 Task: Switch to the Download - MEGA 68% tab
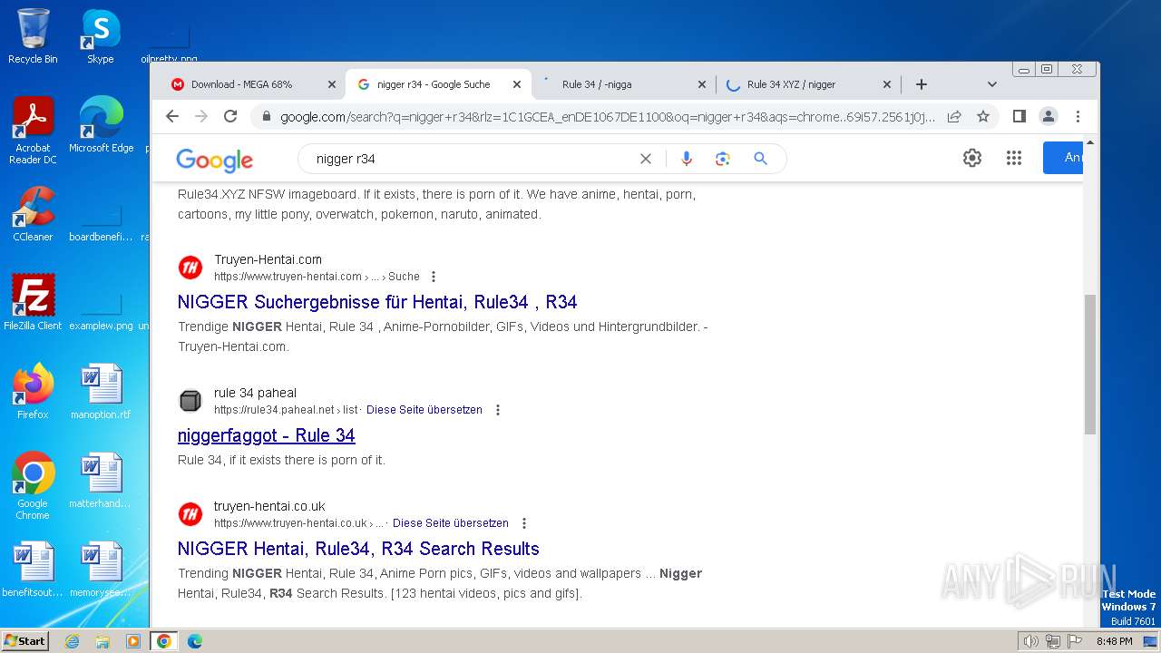tap(242, 84)
